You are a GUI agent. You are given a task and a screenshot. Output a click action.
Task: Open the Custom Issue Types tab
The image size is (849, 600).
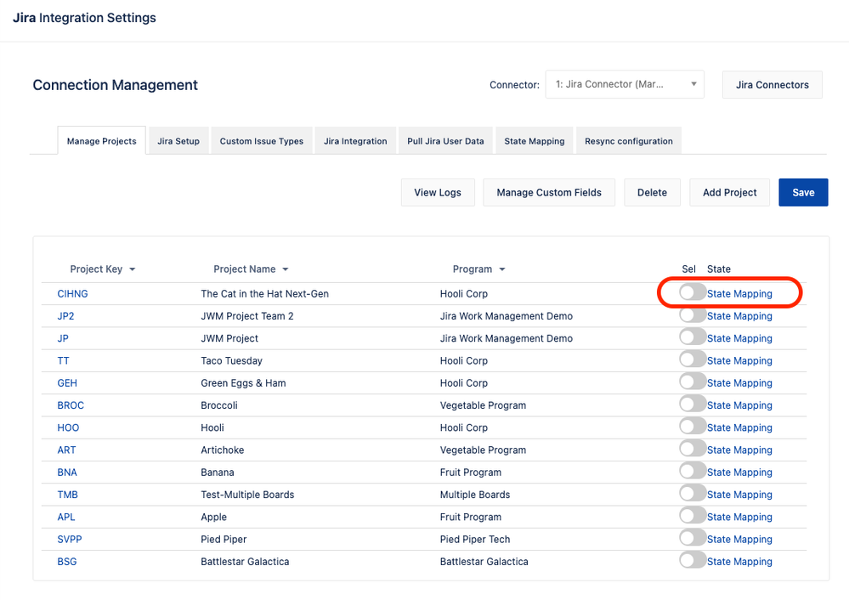[x=262, y=141]
